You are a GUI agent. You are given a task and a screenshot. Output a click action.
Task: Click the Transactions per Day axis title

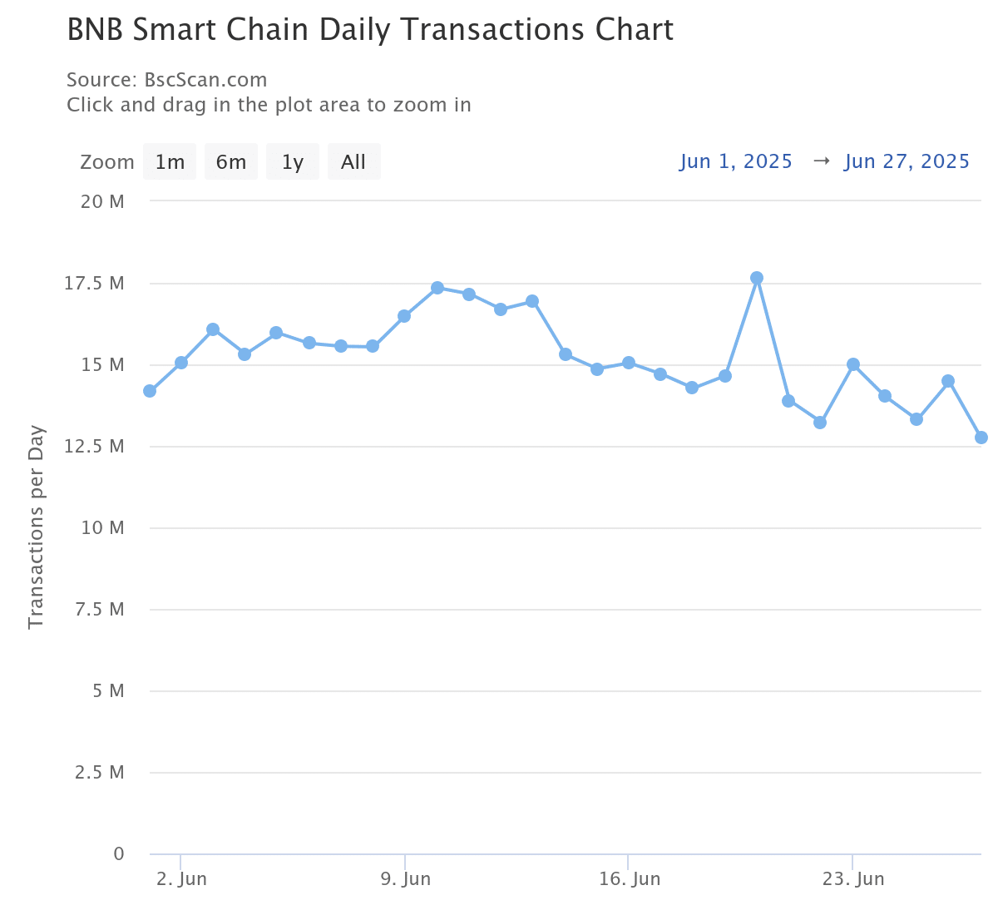[35, 527]
